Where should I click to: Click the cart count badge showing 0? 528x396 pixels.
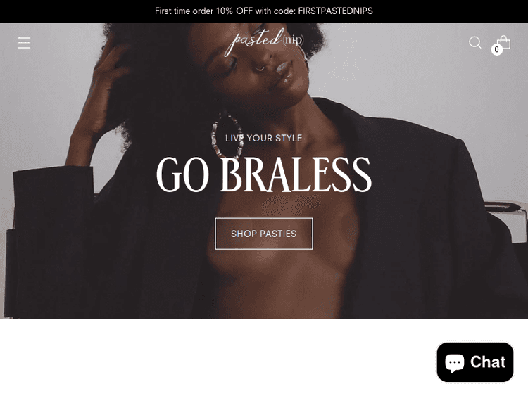496,50
